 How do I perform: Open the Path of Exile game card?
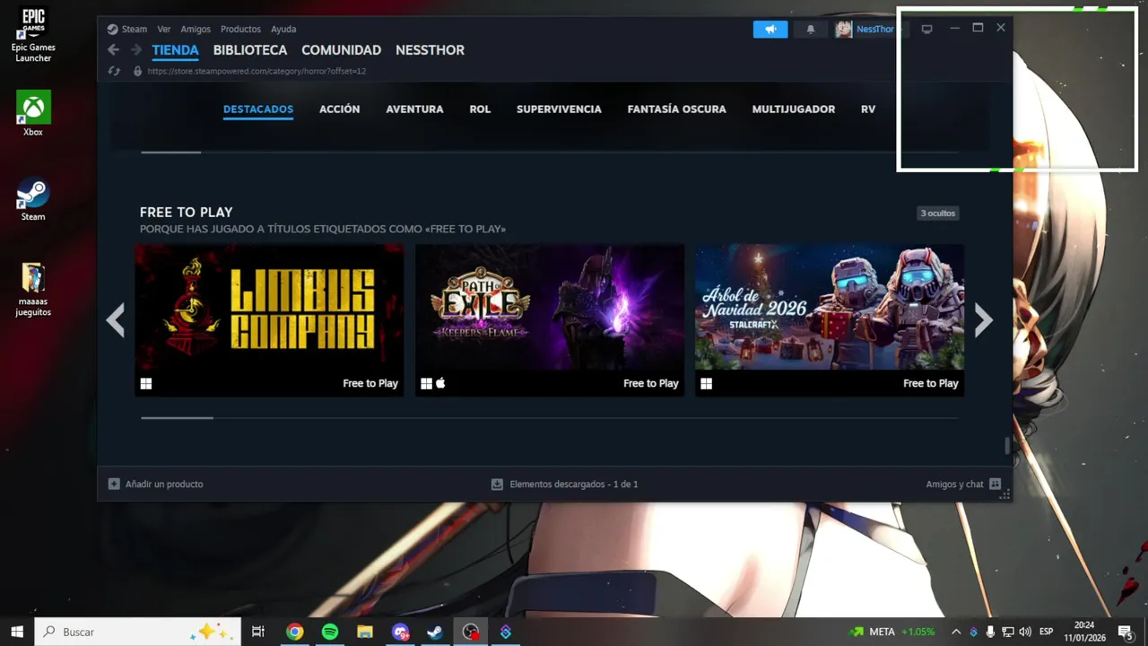549,319
